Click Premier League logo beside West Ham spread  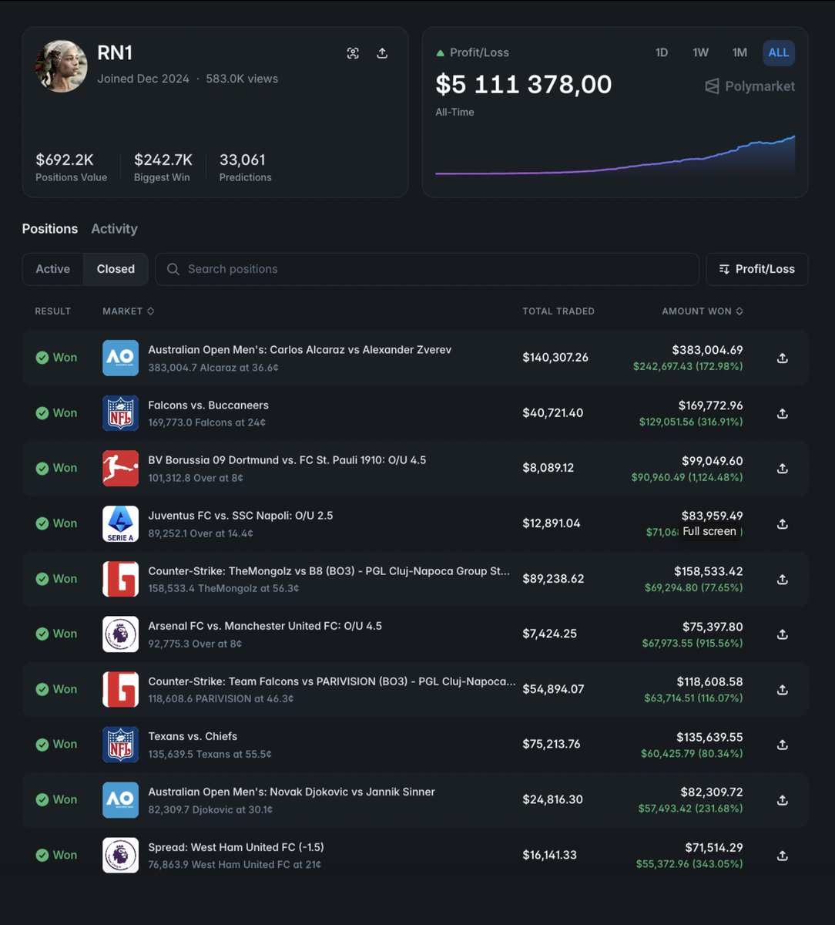(x=121, y=855)
